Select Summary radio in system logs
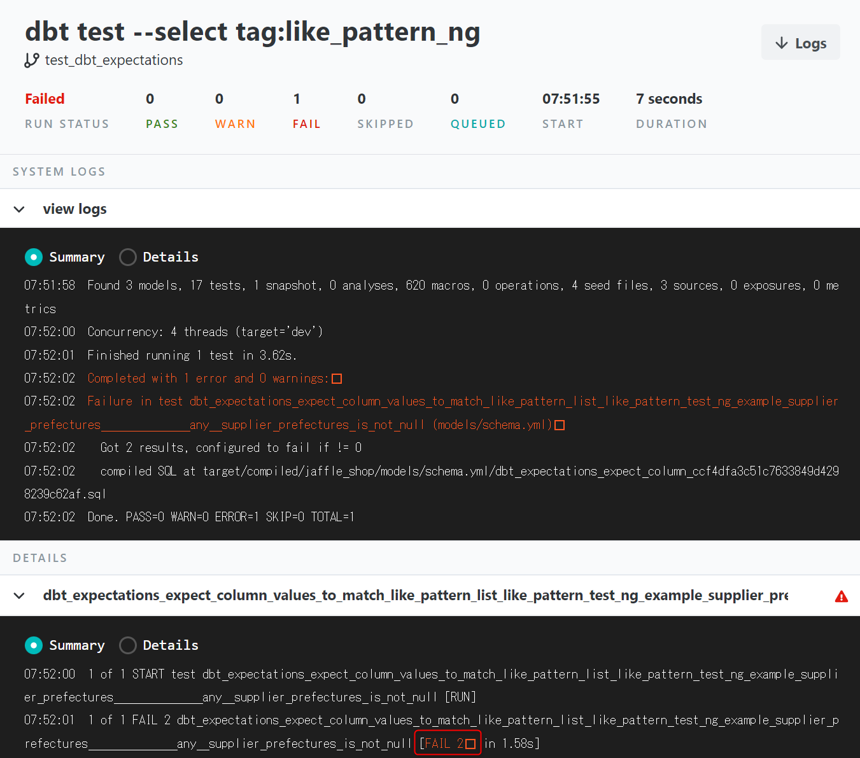 (34, 257)
